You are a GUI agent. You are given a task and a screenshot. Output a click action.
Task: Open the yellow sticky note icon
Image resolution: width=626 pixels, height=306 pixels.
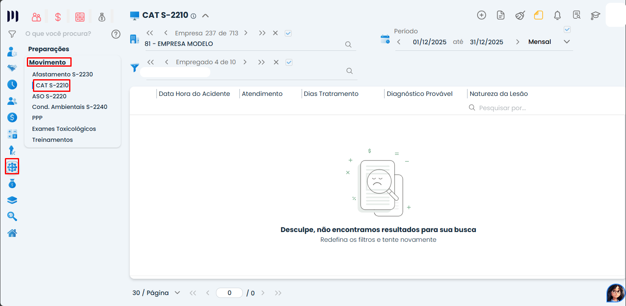539,15
